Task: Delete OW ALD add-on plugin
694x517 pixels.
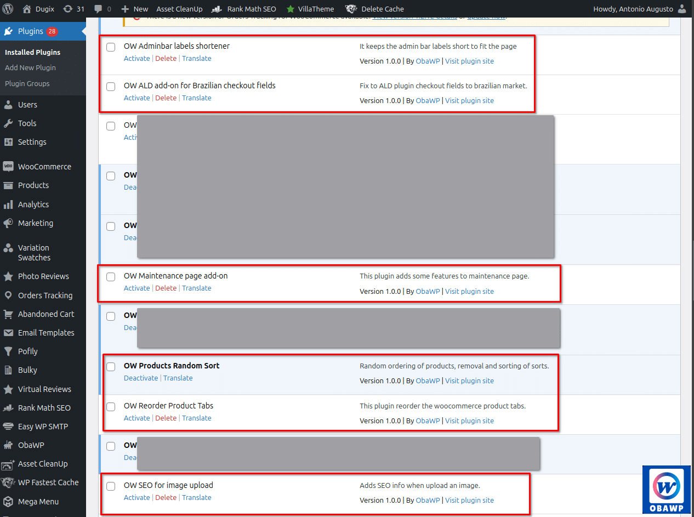Action: [x=166, y=98]
